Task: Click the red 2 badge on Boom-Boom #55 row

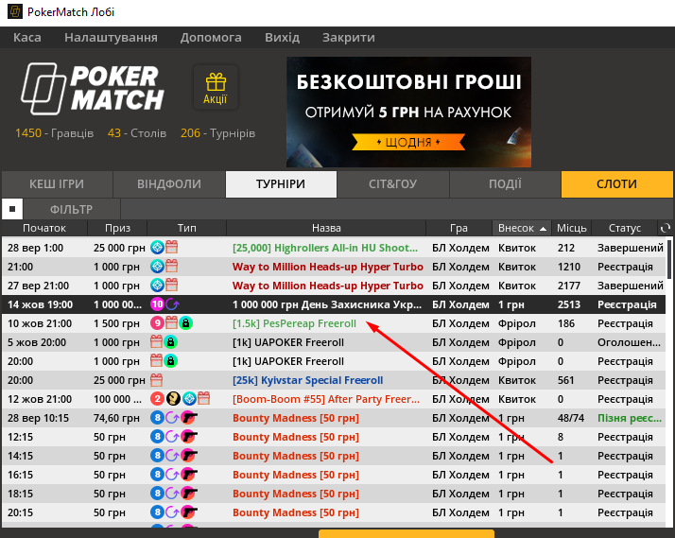Action: click(158, 399)
